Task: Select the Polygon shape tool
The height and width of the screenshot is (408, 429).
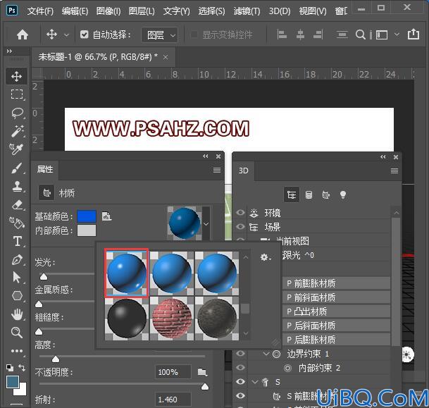Action: [17, 296]
